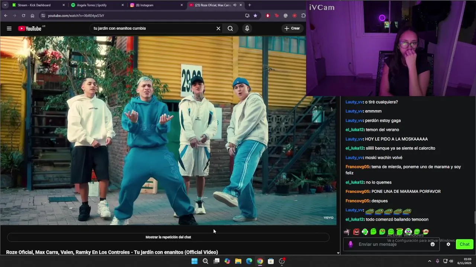Screen dimensions: 476x267
Task: Expand hidden system tray icons
Action: click(430, 261)
